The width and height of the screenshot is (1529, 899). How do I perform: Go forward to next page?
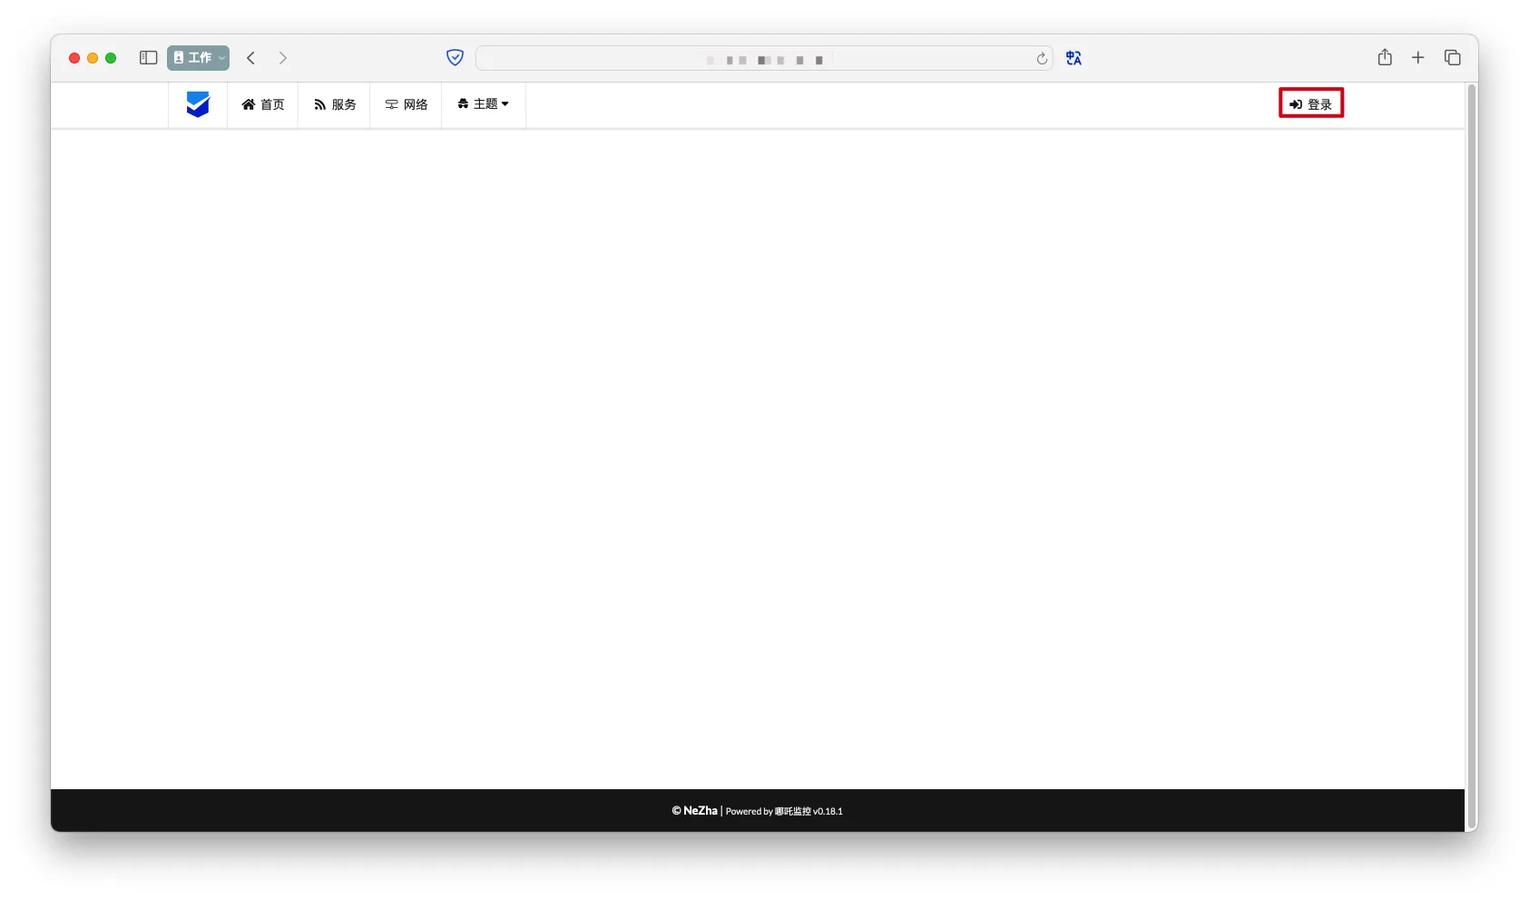coord(283,58)
